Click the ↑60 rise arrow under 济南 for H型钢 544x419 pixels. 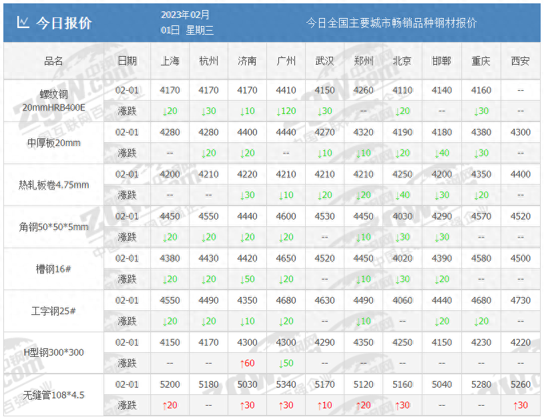pos(247,363)
